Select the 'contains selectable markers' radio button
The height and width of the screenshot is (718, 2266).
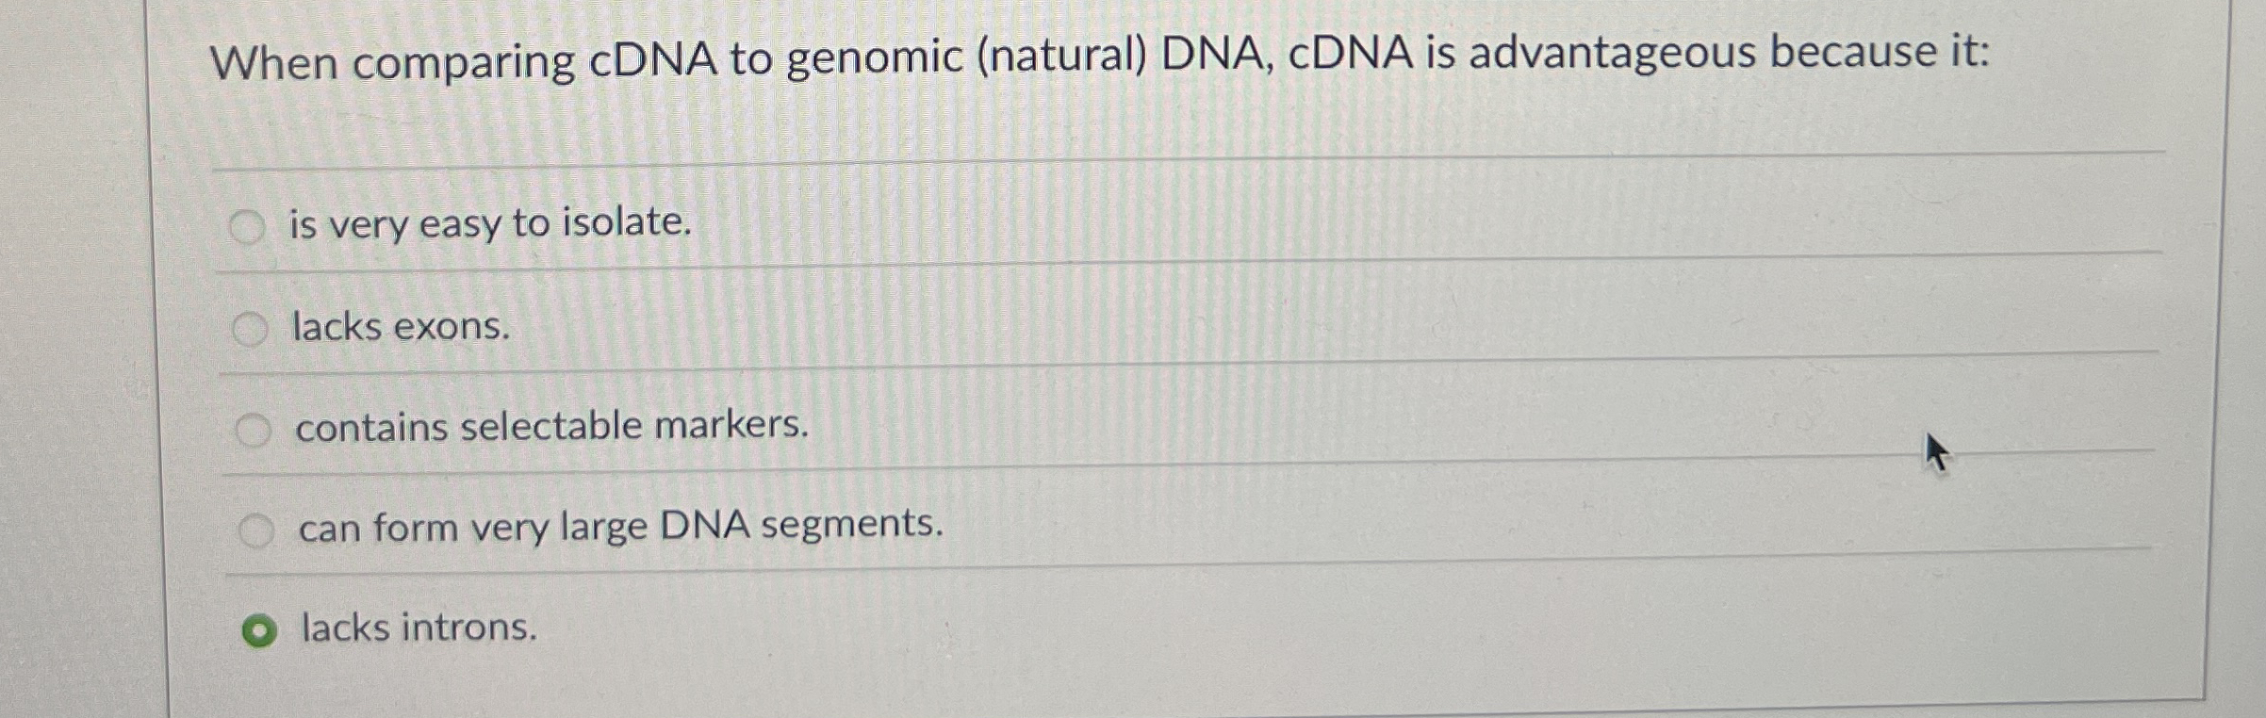[253, 426]
